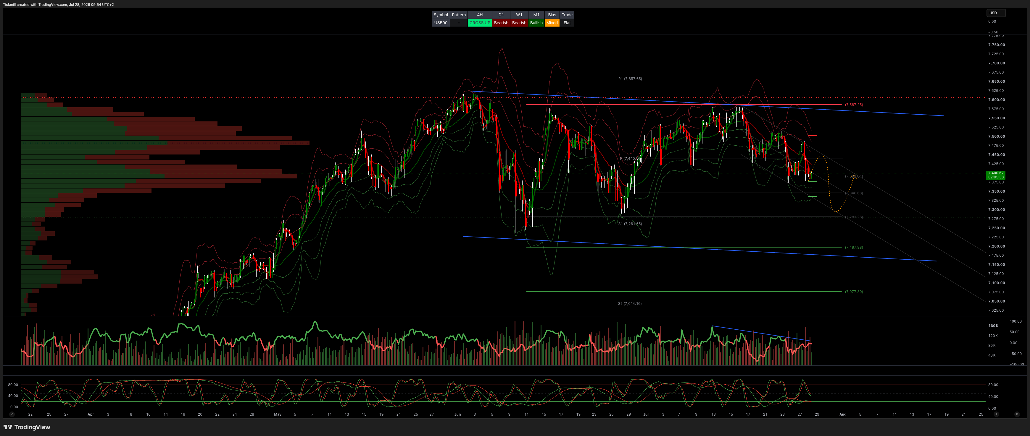Select the D1 column header
The image size is (1030, 436).
(501, 15)
